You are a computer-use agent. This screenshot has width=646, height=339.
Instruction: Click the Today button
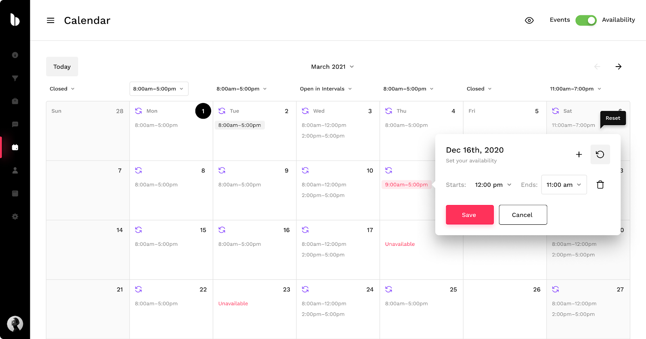[62, 67]
